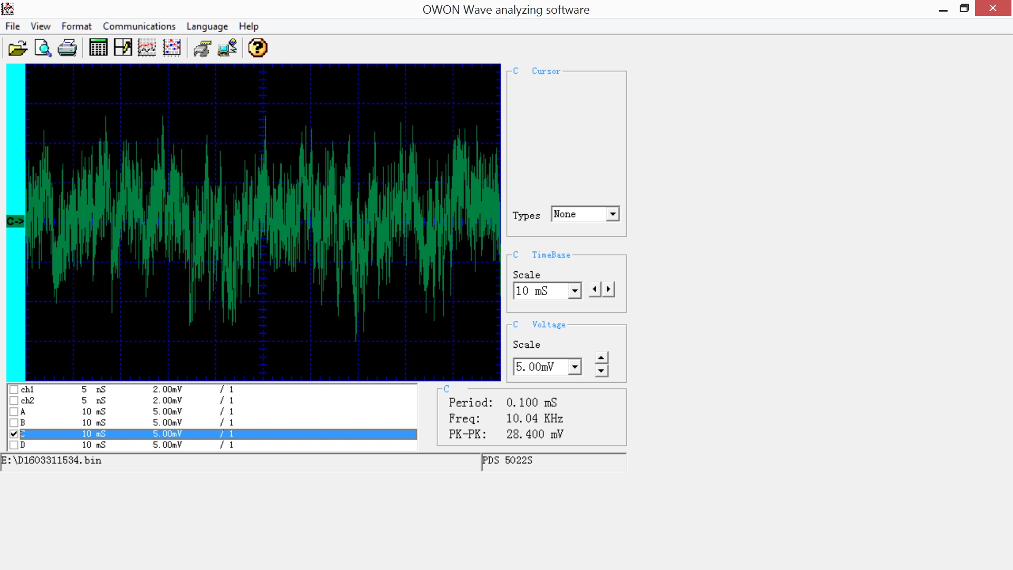The image size is (1013, 570).
Task: Open a waveform file with folder icon
Action: point(17,48)
